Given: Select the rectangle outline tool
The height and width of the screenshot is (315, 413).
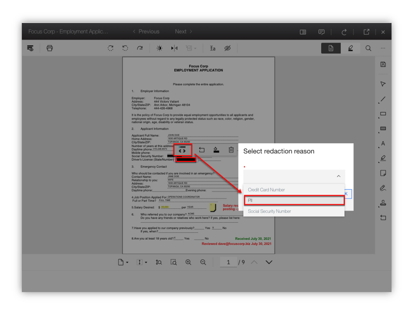Looking at the screenshot, I should click(383, 114).
